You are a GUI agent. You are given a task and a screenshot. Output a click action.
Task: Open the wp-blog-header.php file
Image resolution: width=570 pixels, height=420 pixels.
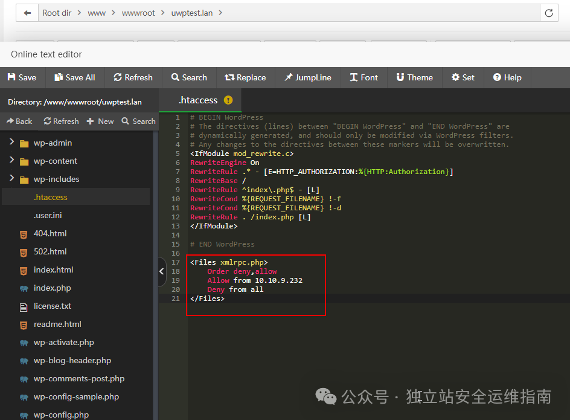72,361
